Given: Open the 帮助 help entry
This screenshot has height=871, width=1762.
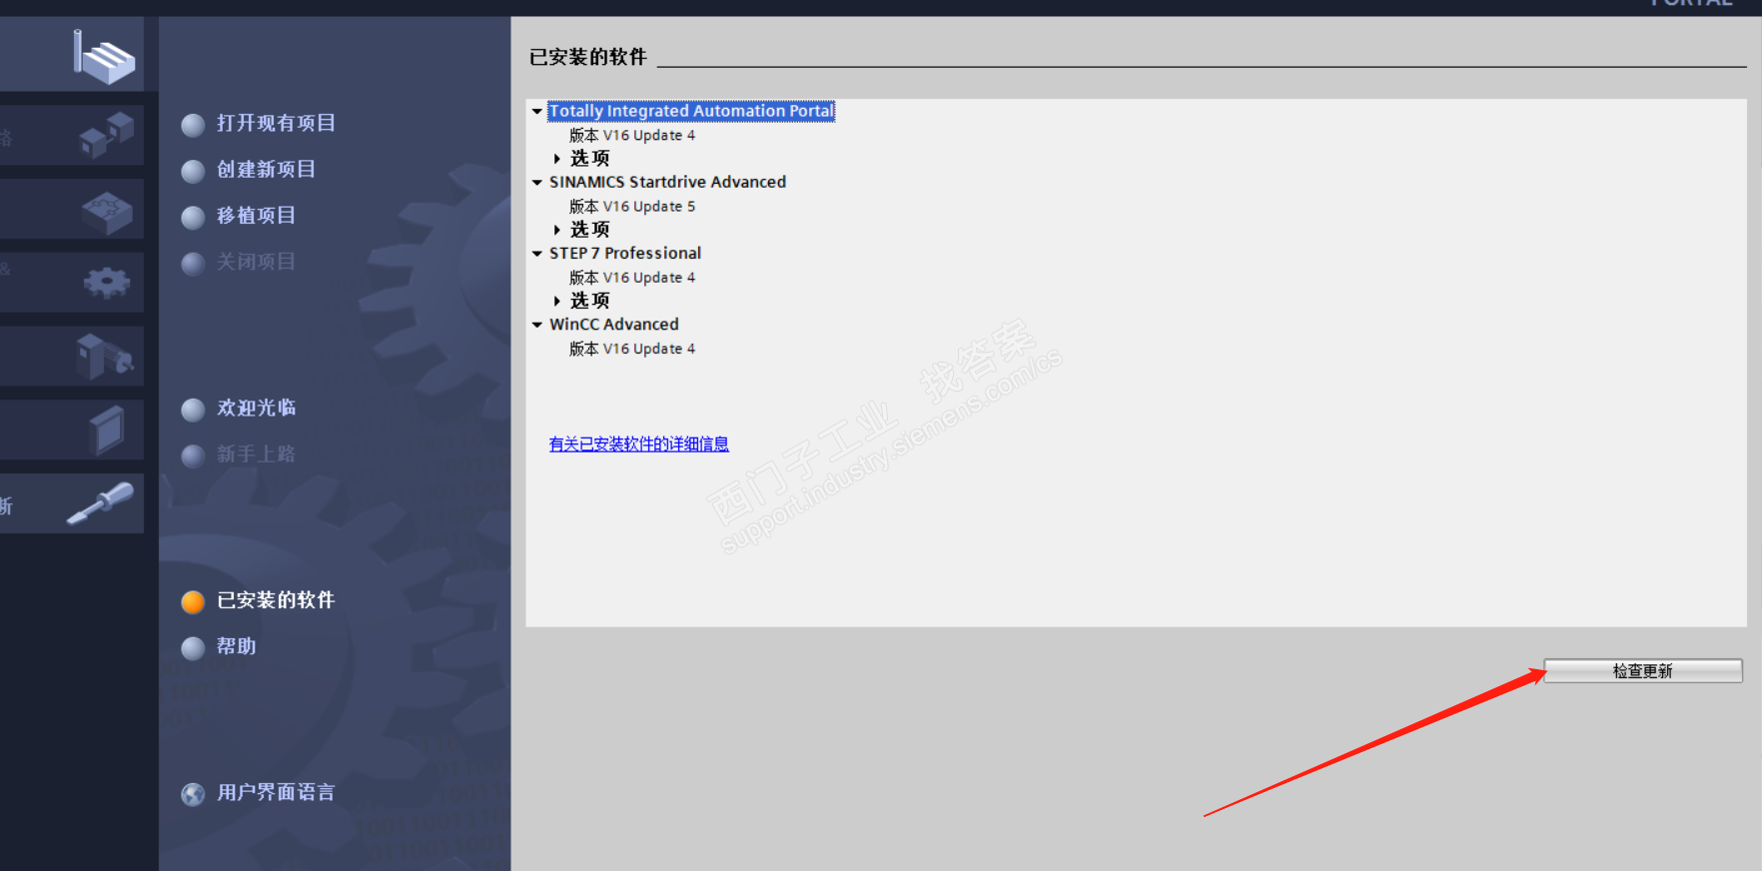Looking at the screenshot, I should pos(237,647).
